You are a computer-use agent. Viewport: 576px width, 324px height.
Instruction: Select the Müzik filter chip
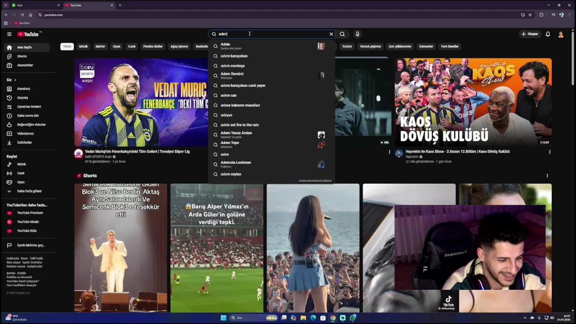83,46
